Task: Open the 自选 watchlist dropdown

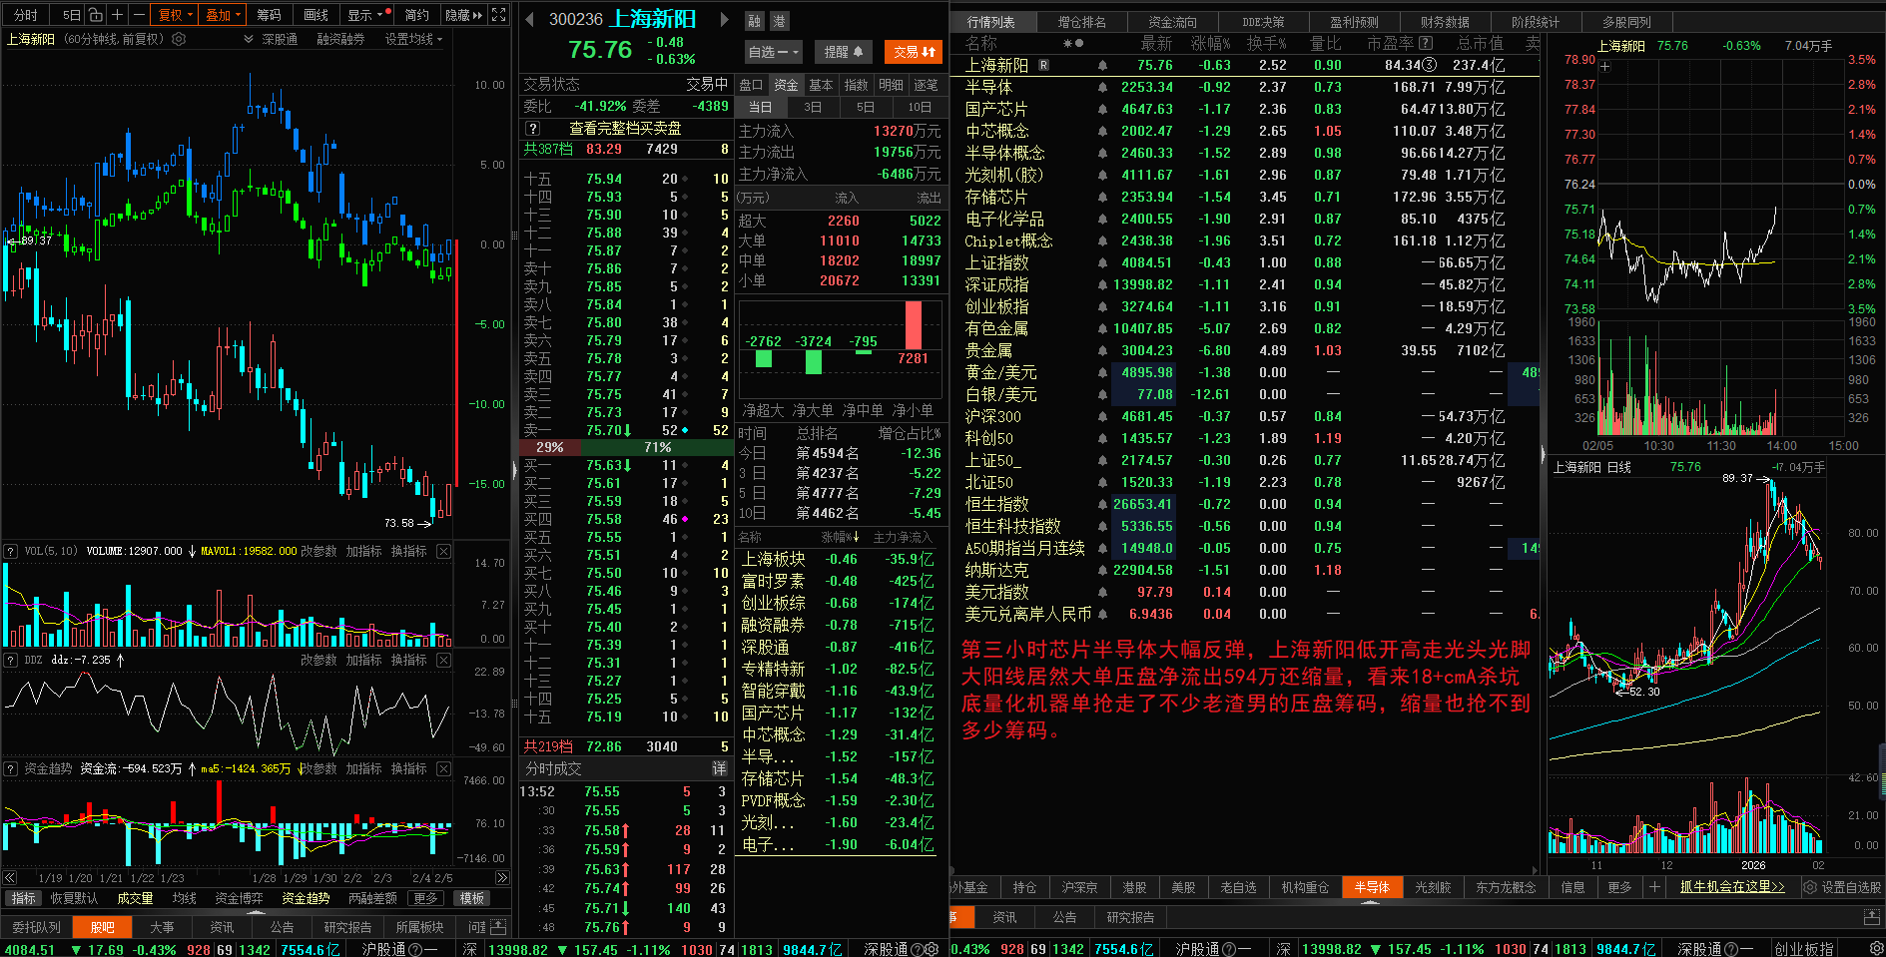Action: (774, 52)
